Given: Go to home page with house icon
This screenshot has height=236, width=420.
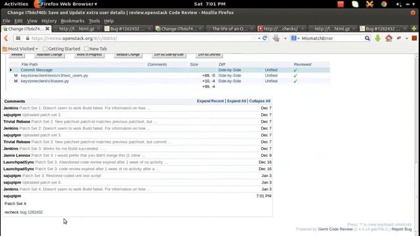Looking at the screenshot, I should pyautogui.click(x=388, y=38).
